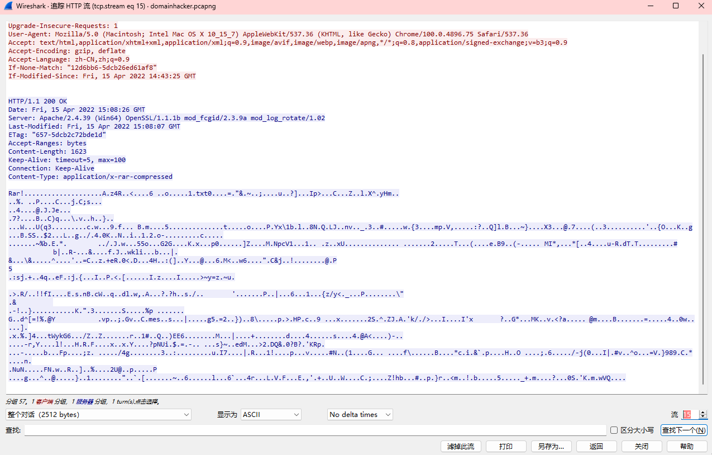The image size is (712, 455).
Task: Click the Wireshark shark-fin icon in title bar
Action: [7, 6]
